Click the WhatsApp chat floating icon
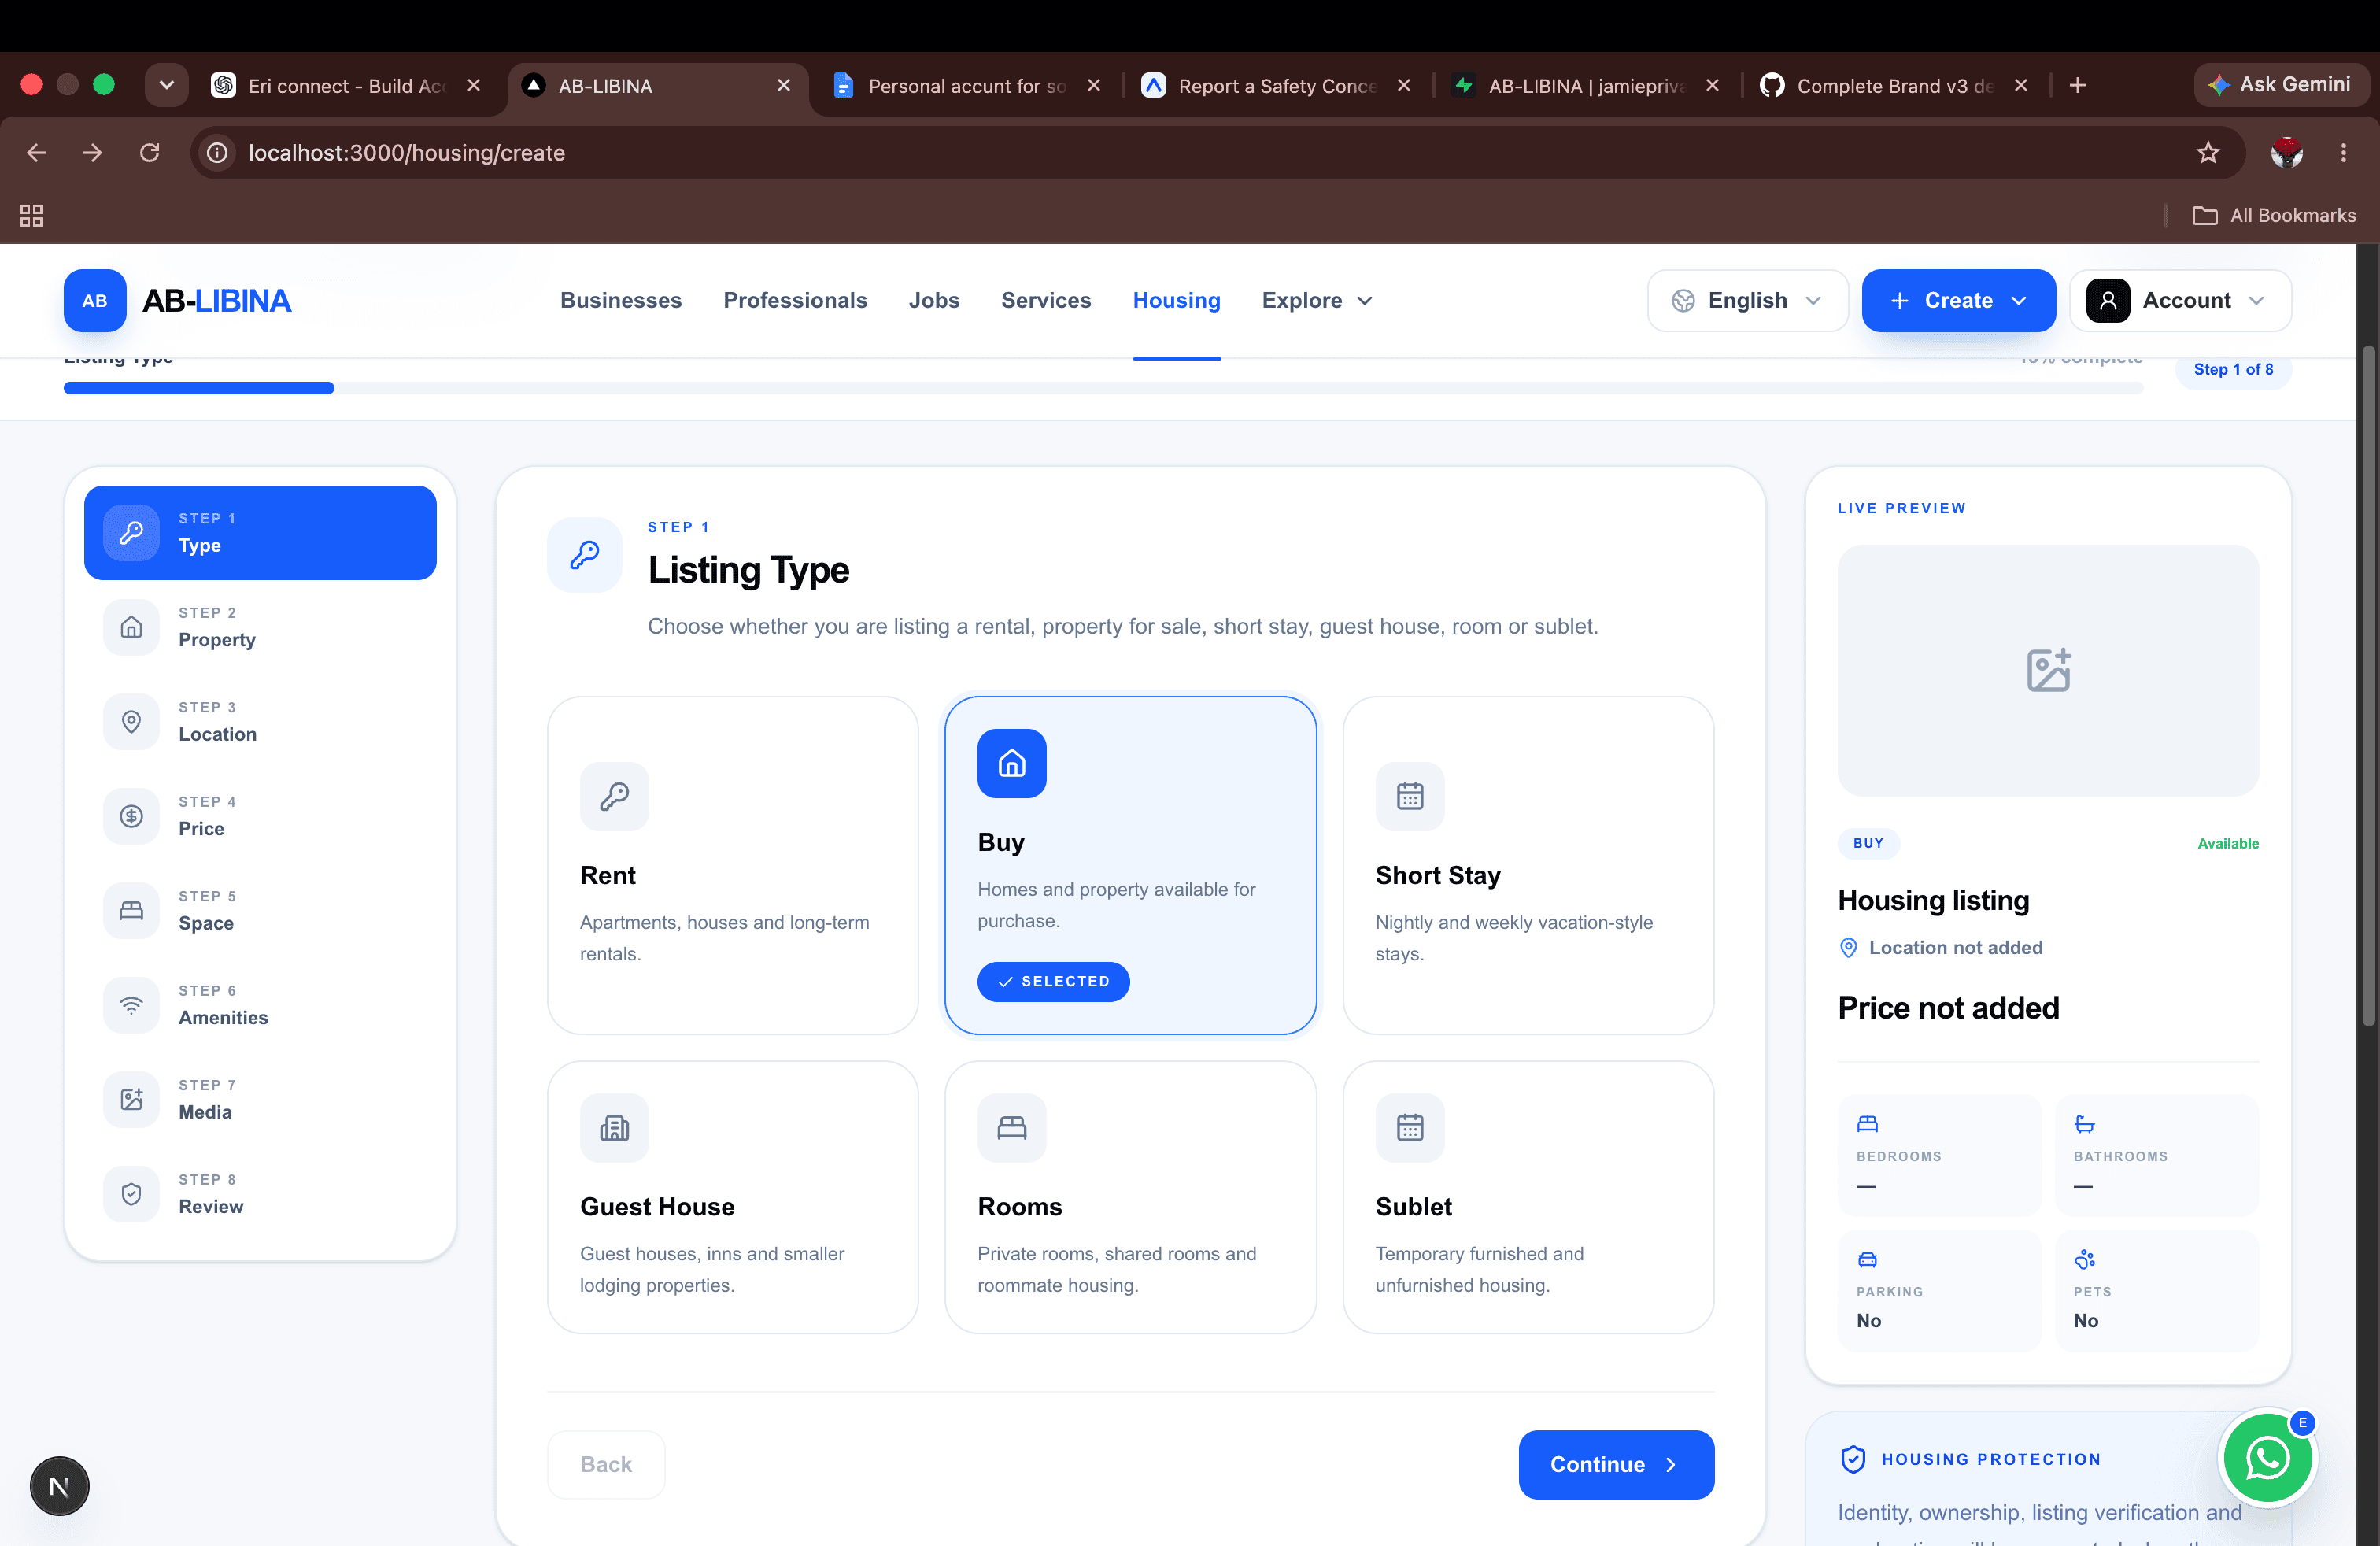 click(x=2267, y=1458)
